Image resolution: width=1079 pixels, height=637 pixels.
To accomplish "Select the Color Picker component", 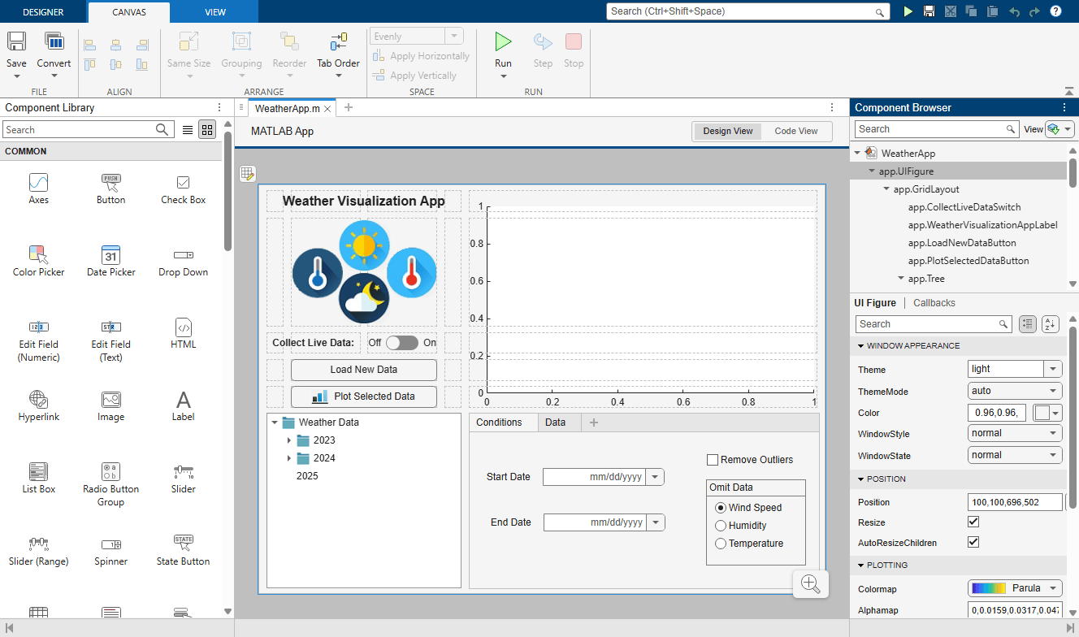I will [x=38, y=261].
